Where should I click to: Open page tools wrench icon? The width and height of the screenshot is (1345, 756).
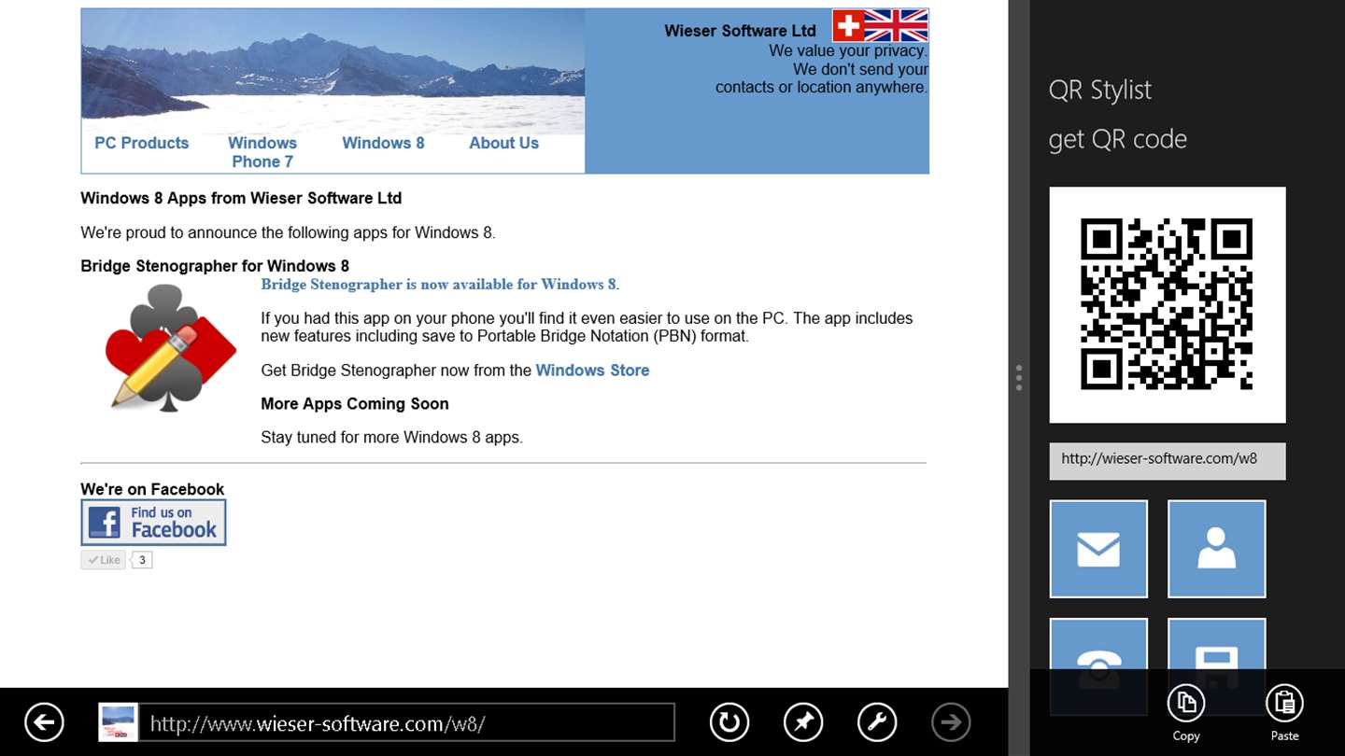(x=877, y=721)
